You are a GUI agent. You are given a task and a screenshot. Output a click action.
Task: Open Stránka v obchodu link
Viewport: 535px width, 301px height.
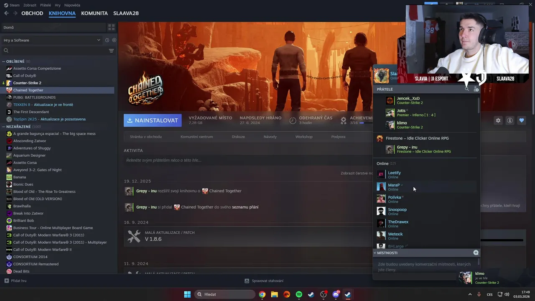[x=146, y=137]
